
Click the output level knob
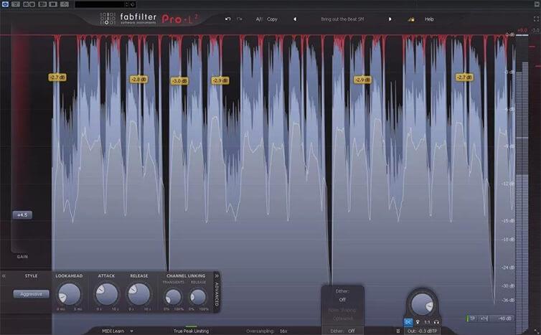[x=422, y=305]
